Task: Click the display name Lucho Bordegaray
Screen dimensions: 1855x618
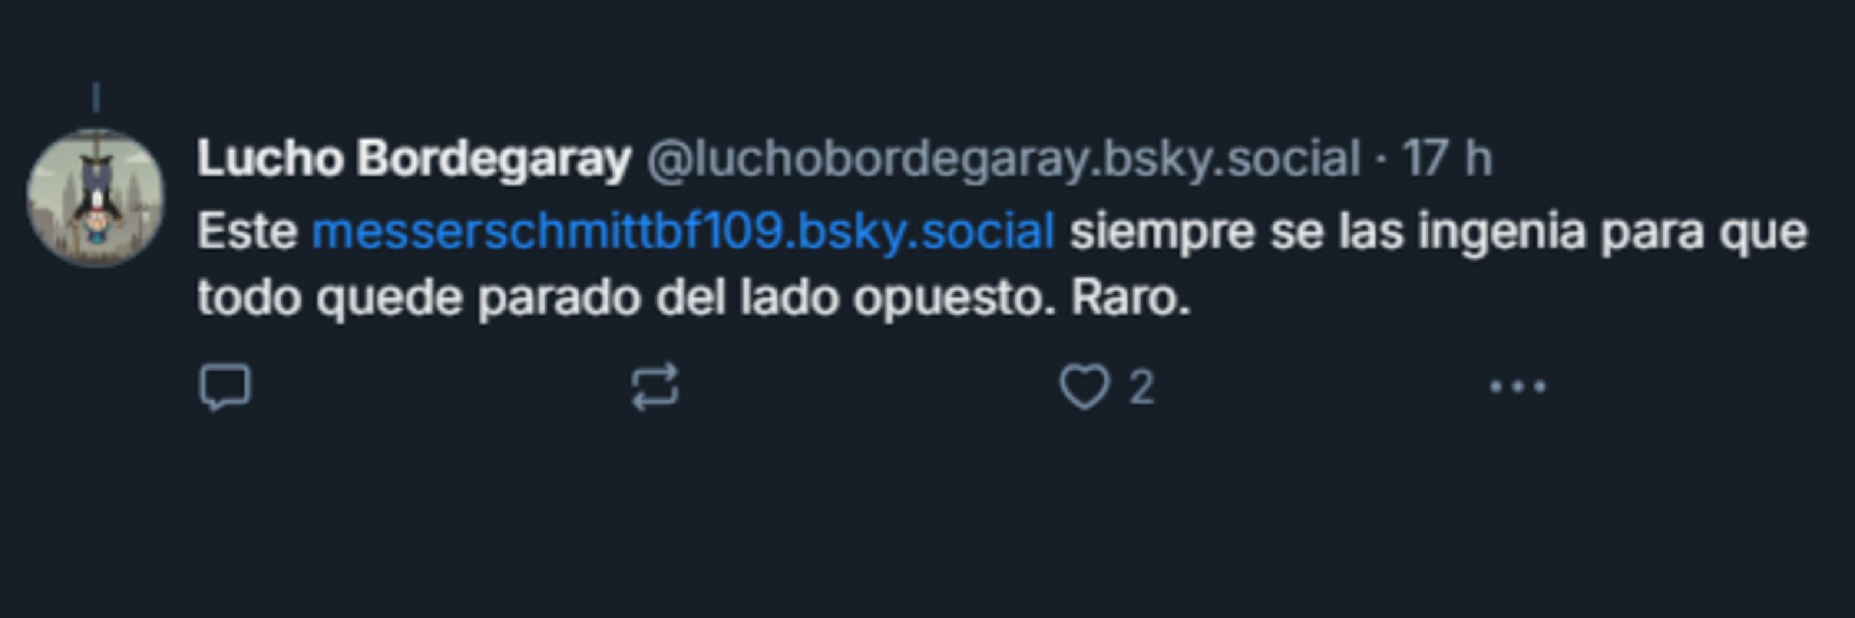Action: (414, 158)
